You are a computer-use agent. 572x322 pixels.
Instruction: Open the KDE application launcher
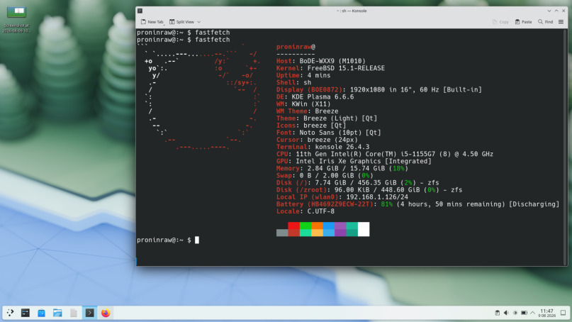tap(10, 313)
